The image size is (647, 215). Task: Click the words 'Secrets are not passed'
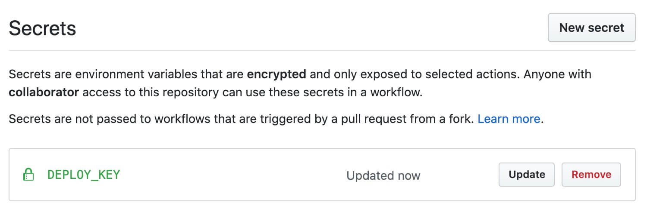click(x=68, y=119)
